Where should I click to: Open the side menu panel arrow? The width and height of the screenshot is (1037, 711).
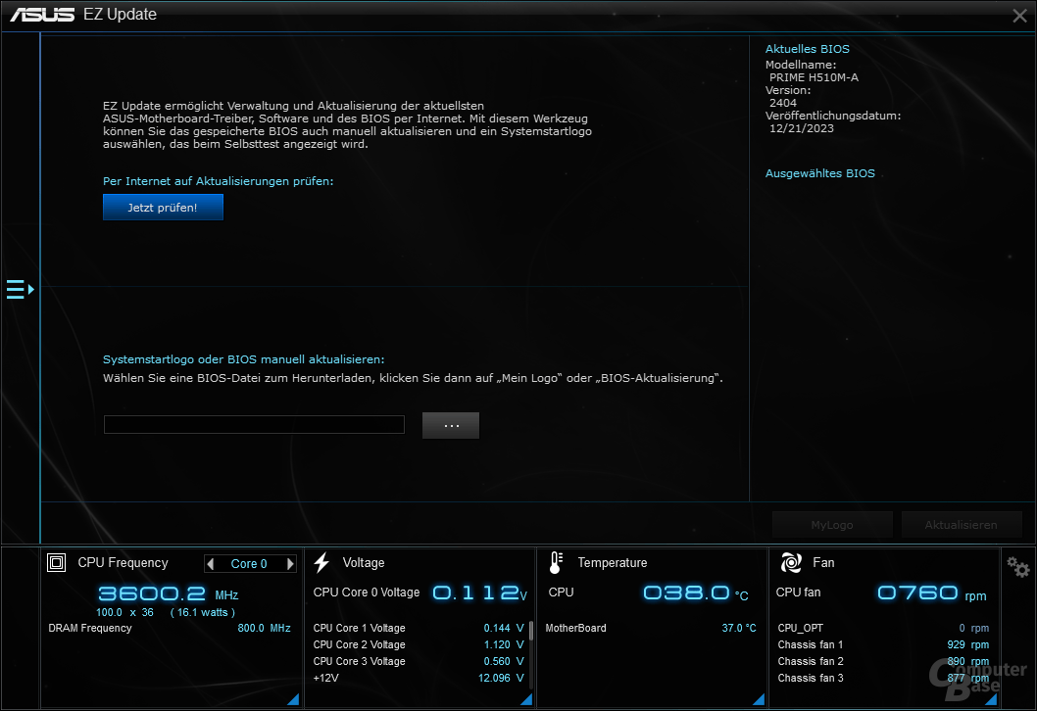20,290
